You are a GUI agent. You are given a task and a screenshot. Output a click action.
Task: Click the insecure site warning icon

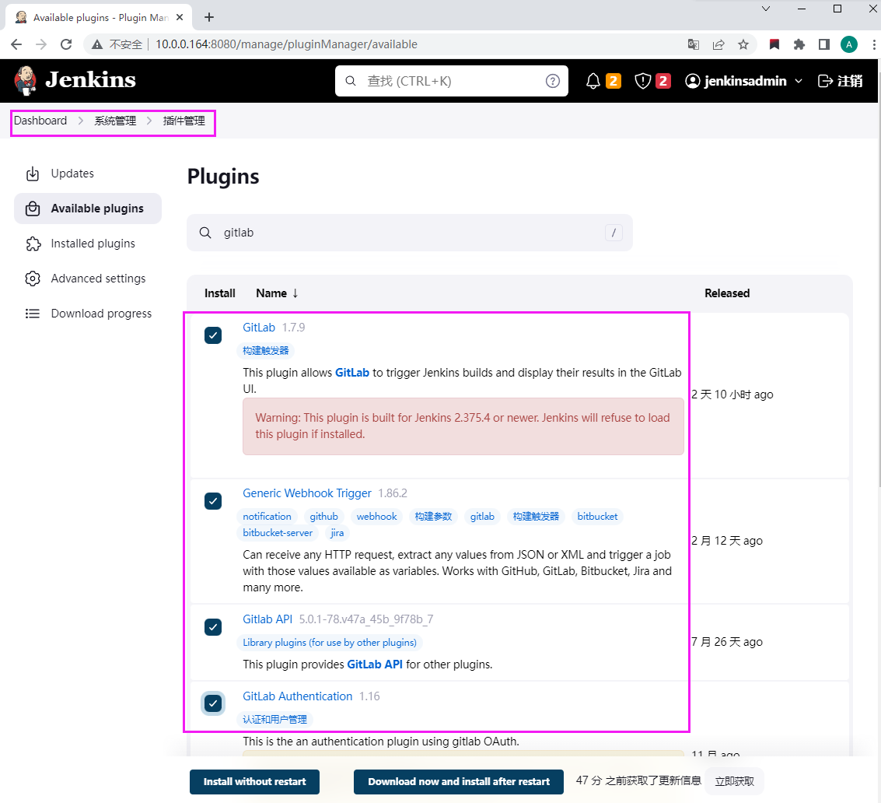tap(97, 44)
